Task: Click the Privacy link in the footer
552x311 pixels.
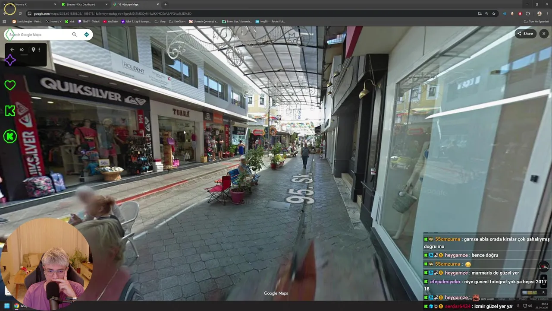Action: coord(523,299)
